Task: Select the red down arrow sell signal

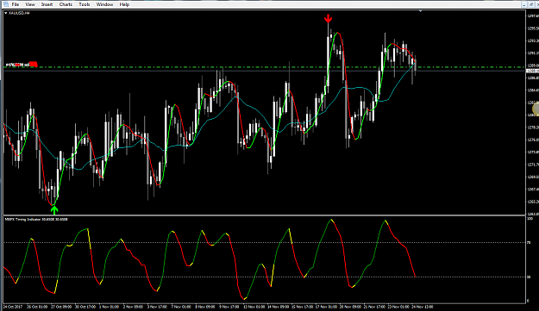Action: tap(329, 18)
